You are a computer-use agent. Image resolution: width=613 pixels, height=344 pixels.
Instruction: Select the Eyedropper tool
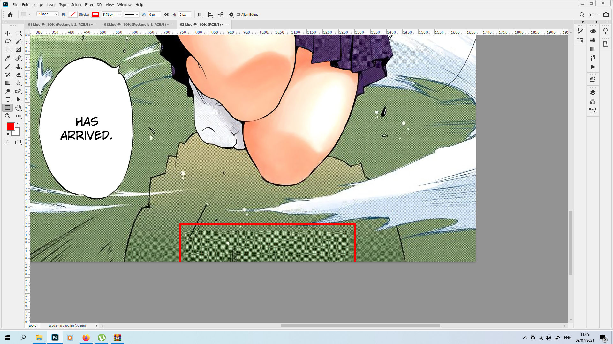(x=8, y=58)
